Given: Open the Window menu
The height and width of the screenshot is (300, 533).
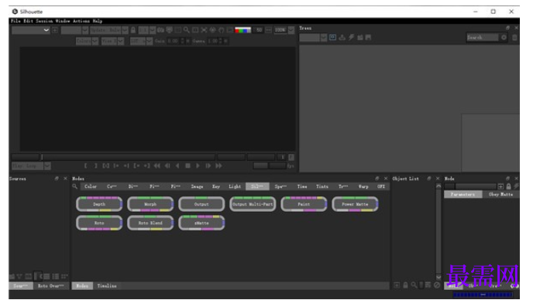Looking at the screenshot, I should pos(63,21).
